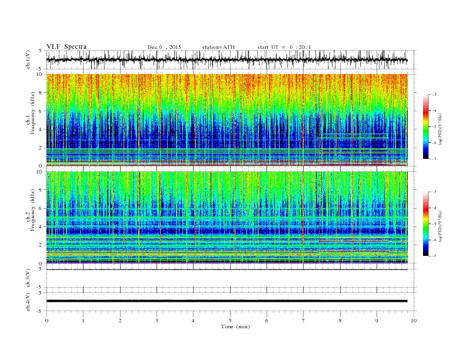Click the "2" kHz tick on ch.2 axis
This screenshot has height=360, width=466.
tap(41, 245)
